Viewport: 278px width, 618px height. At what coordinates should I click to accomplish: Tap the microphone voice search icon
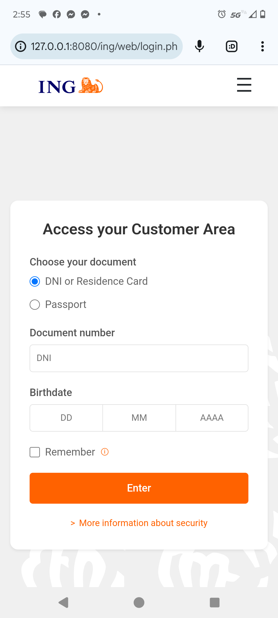[x=199, y=46]
